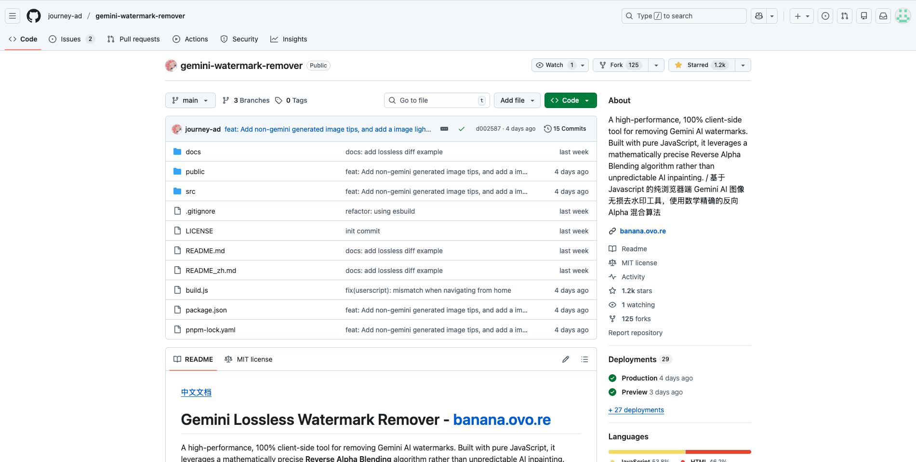Image resolution: width=916 pixels, height=462 pixels.
Task: Open the Security tab
Action: point(239,39)
